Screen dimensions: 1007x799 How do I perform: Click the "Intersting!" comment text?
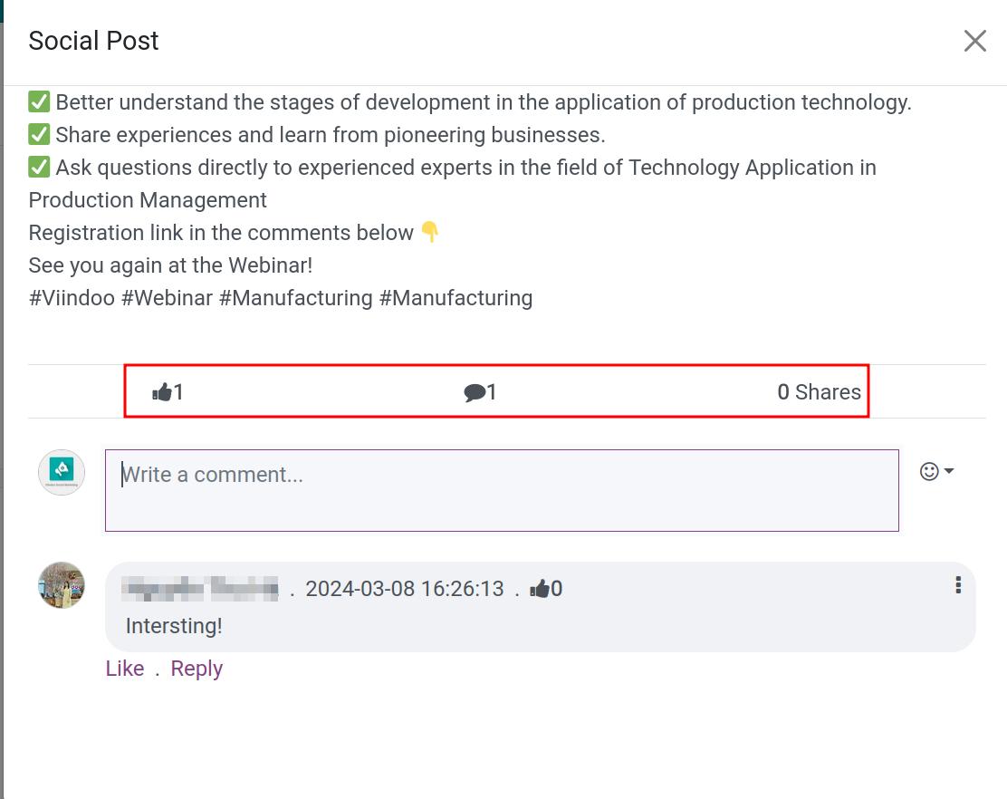click(174, 626)
